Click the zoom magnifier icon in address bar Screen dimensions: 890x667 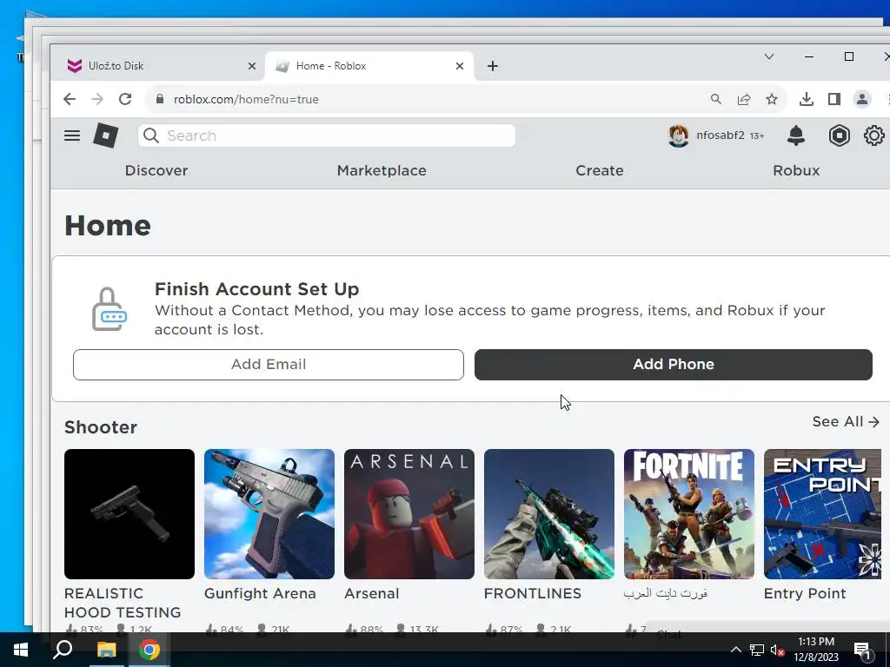[x=716, y=99]
